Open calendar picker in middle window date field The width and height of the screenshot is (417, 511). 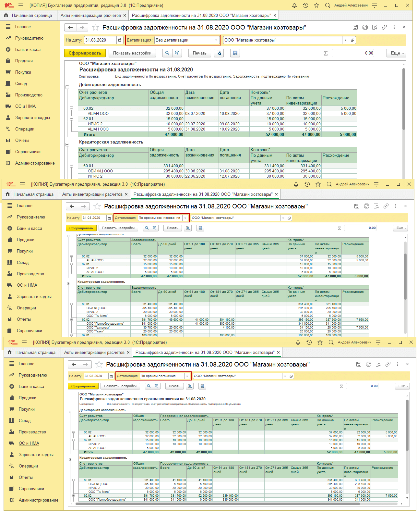[110, 218]
